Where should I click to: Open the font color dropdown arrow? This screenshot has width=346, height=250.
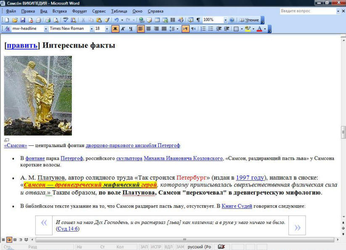265,29
